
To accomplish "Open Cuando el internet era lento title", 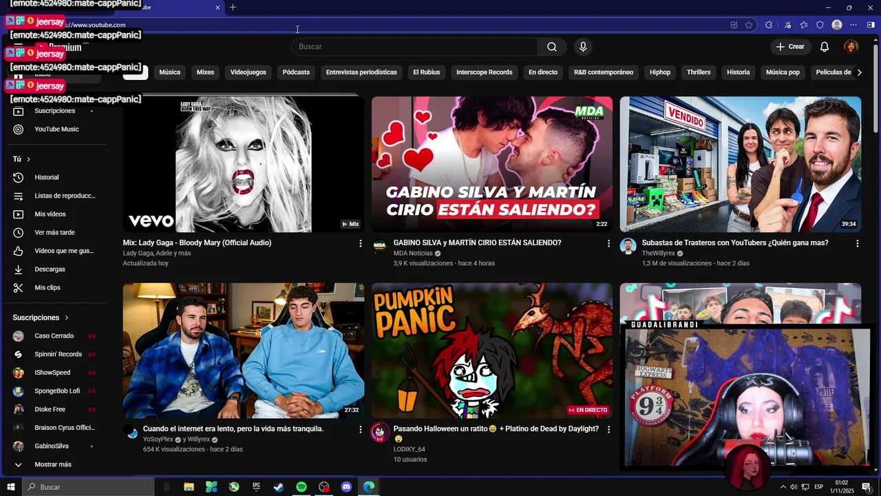I will tap(233, 428).
